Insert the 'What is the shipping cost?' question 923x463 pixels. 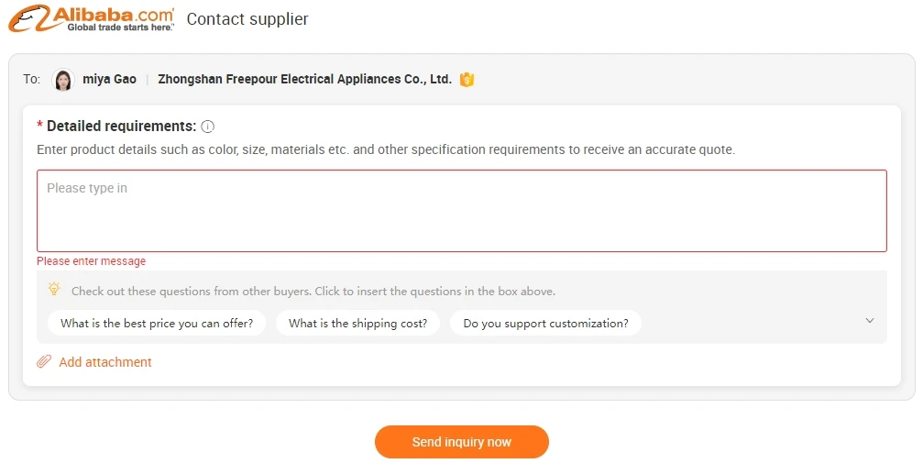tap(357, 324)
